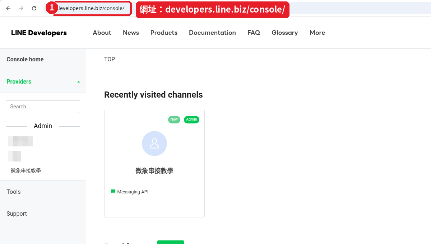Click the Recently visited channels heading
The width and height of the screenshot is (431, 244).
[153, 95]
